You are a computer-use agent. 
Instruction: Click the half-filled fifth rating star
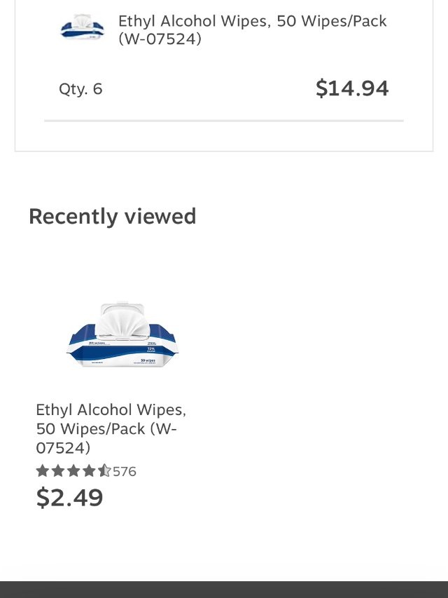(104, 471)
